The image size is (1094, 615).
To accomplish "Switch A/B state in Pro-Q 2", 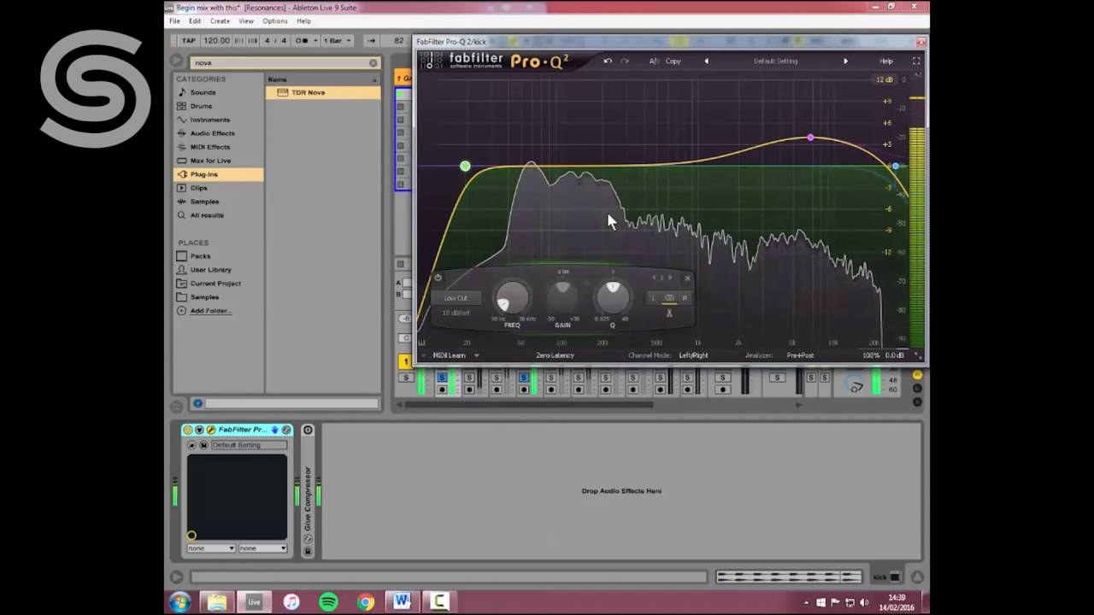I will 654,61.
